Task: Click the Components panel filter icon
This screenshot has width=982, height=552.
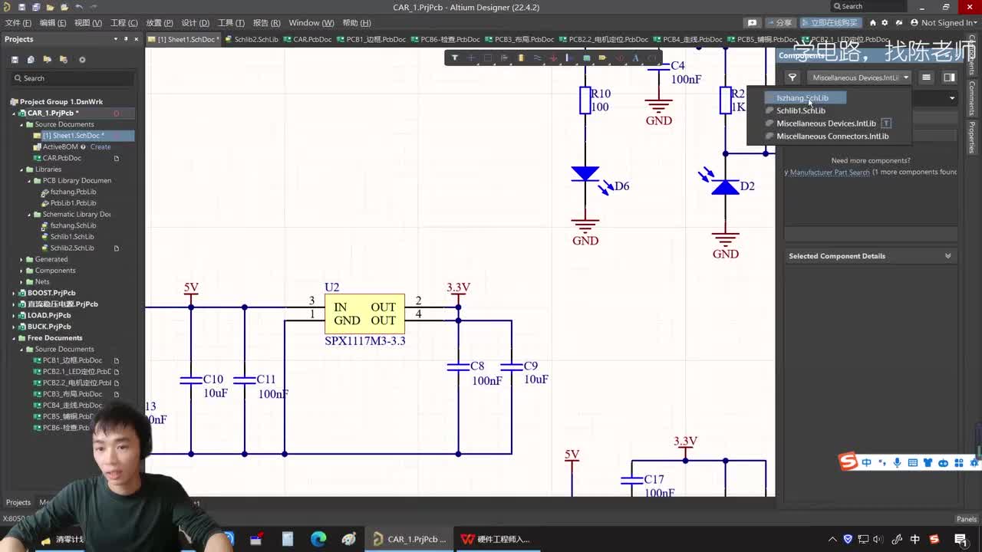Action: tap(793, 77)
